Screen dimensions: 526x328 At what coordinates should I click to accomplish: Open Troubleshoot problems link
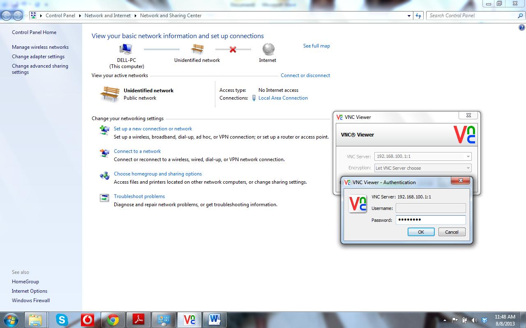139,196
